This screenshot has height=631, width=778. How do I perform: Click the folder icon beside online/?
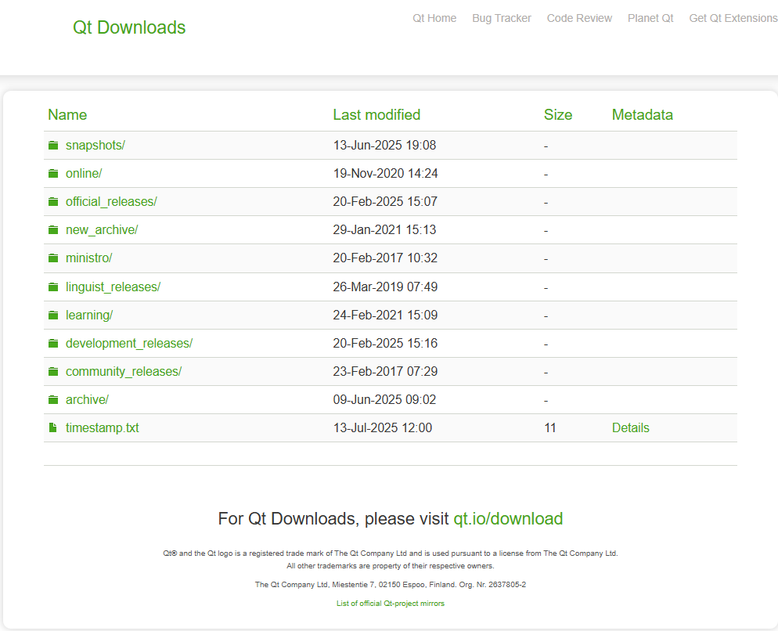tap(53, 173)
